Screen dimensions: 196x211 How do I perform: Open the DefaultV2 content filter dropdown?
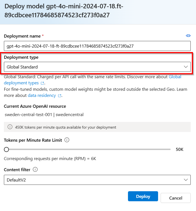[x=97, y=180]
